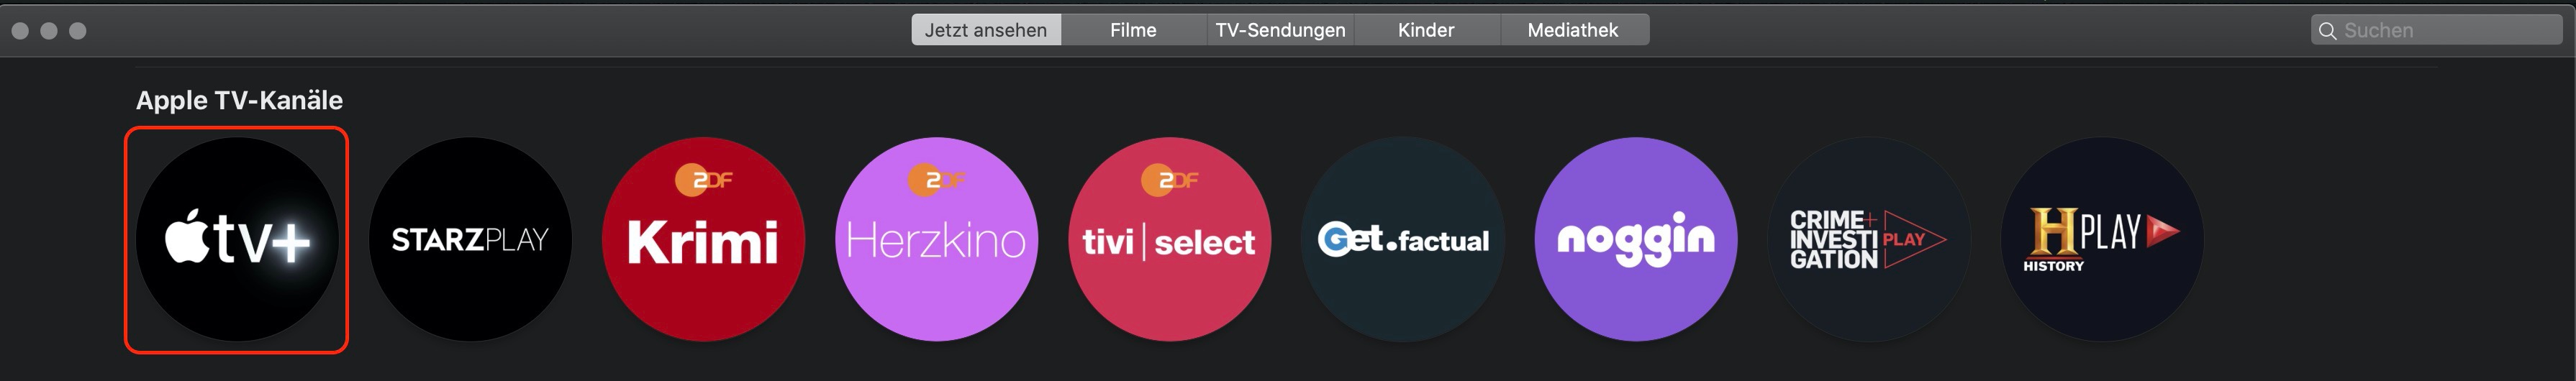Open the TV-Sendungen tab
Image resolution: width=2576 pixels, height=381 pixels.
pos(1280,30)
